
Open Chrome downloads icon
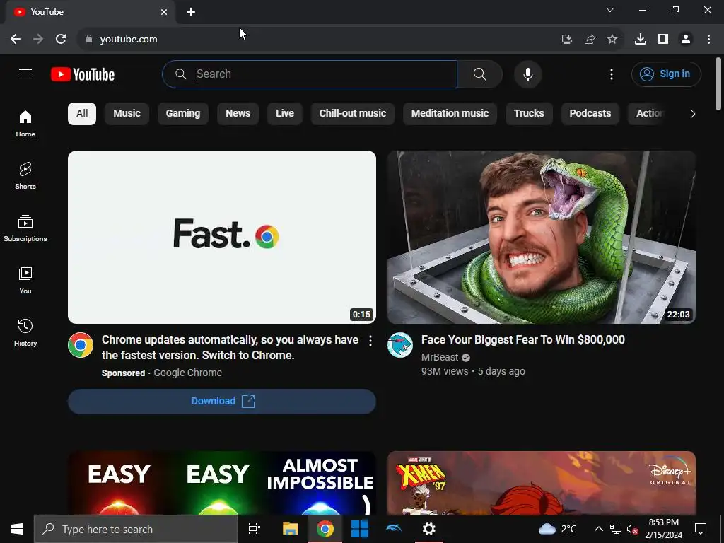[x=641, y=40]
